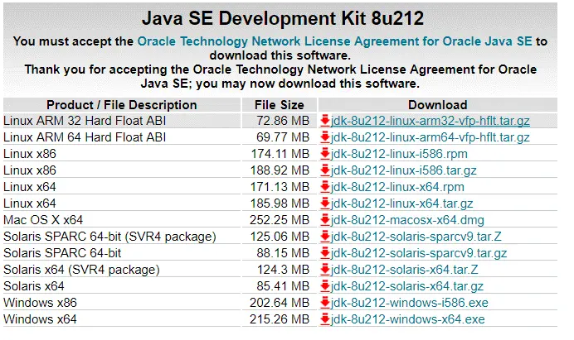The height and width of the screenshot is (340, 574).
Task: Download the jdk-8u212-linux-x64.tar.gz file link
Action: pos(402,204)
